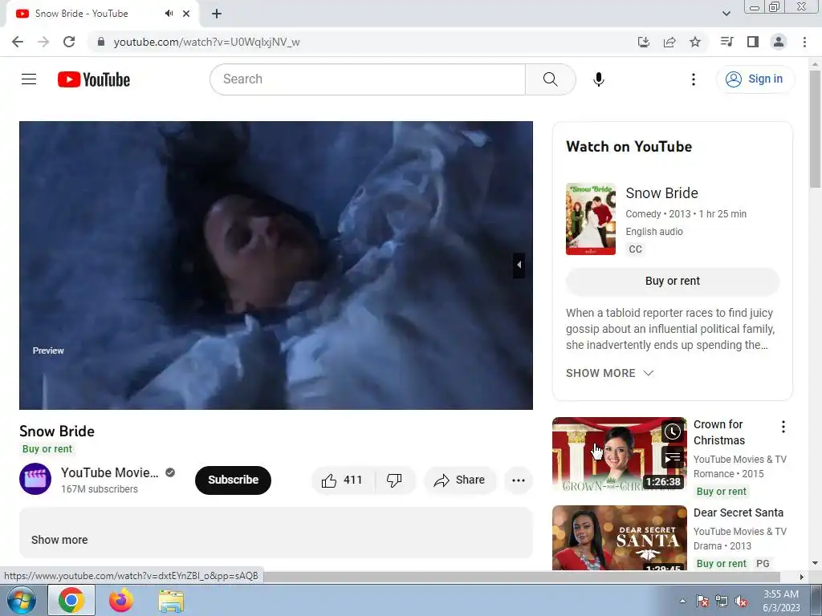Share the Snow Bride video
This screenshot has height=616, width=822.
(x=460, y=480)
